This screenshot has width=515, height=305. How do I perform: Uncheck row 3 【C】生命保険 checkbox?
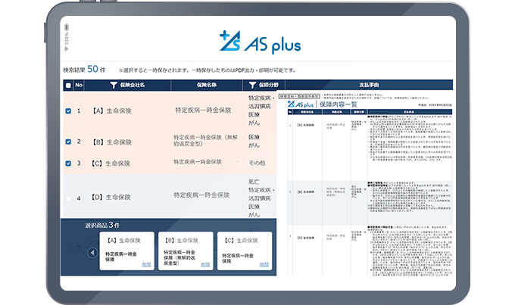click(x=68, y=163)
